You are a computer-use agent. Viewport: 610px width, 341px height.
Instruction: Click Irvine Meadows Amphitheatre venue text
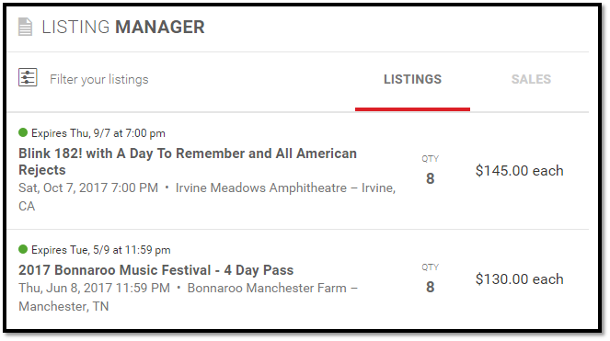(x=261, y=188)
